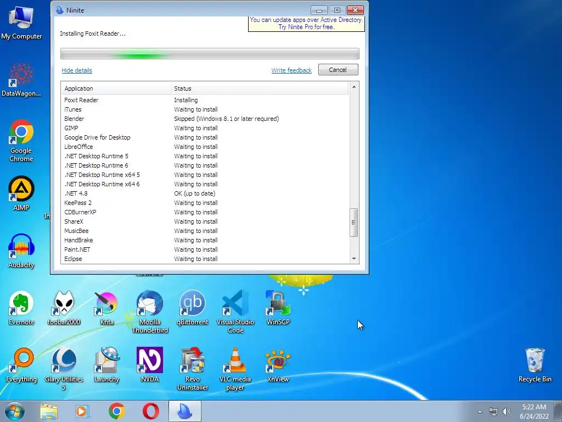Open the NVDA desktop shortcut
Image resolution: width=562 pixels, height=422 pixels.
(149, 365)
